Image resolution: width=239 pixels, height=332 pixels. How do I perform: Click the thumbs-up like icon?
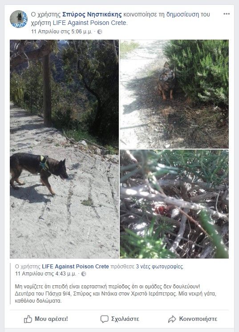click(28, 319)
